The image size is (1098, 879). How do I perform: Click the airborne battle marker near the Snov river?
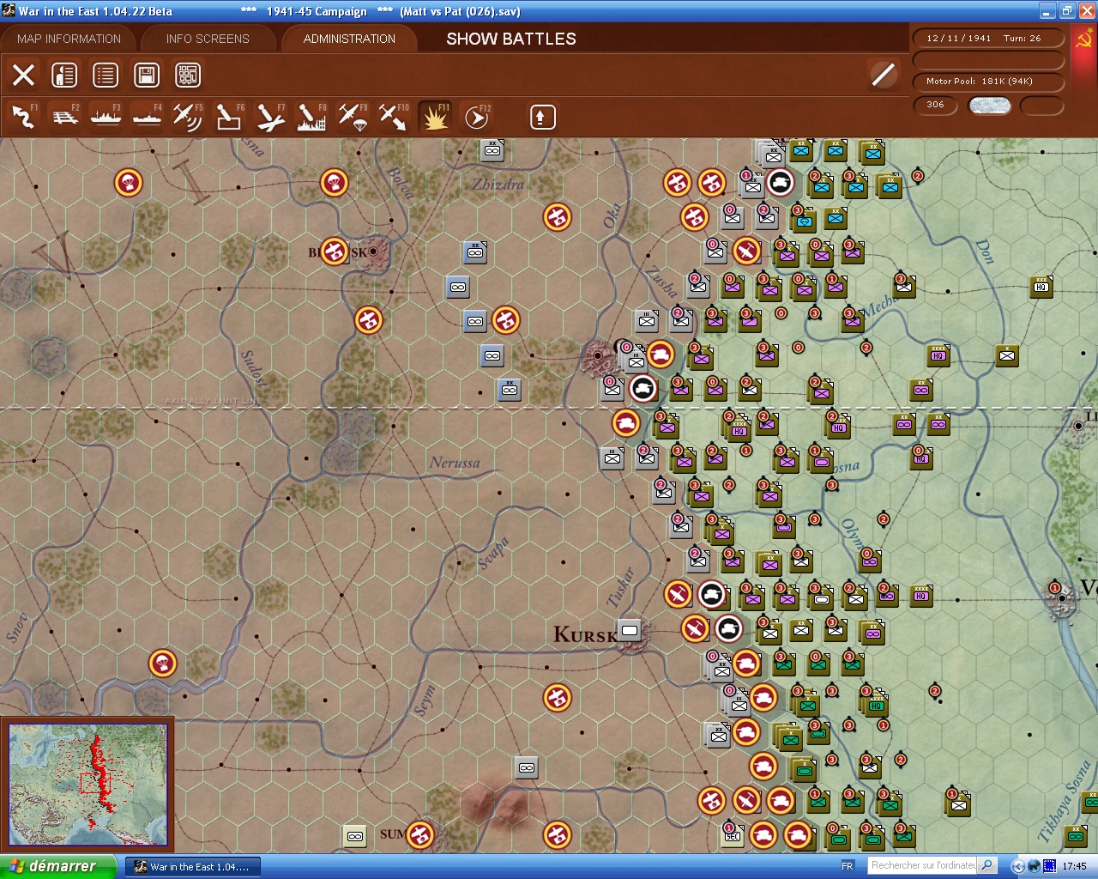[x=162, y=663]
